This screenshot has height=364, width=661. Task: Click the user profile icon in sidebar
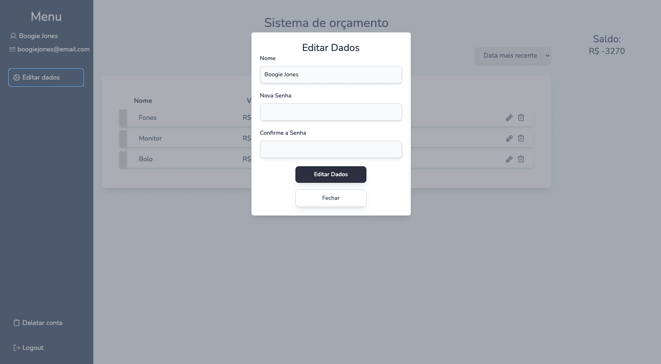pyautogui.click(x=13, y=36)
